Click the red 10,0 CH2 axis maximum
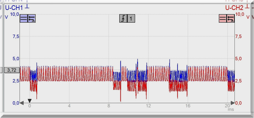The height and width of the screenshot is (118, 254). click(240, 14)
